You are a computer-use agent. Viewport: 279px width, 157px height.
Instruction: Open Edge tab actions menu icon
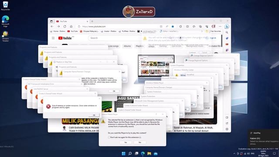[51, 21]
